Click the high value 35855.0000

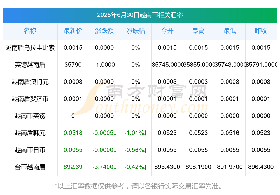[199, 65]
